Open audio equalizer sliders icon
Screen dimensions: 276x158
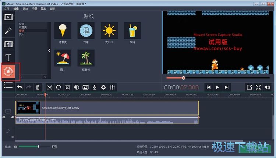(x=112, y=87)
